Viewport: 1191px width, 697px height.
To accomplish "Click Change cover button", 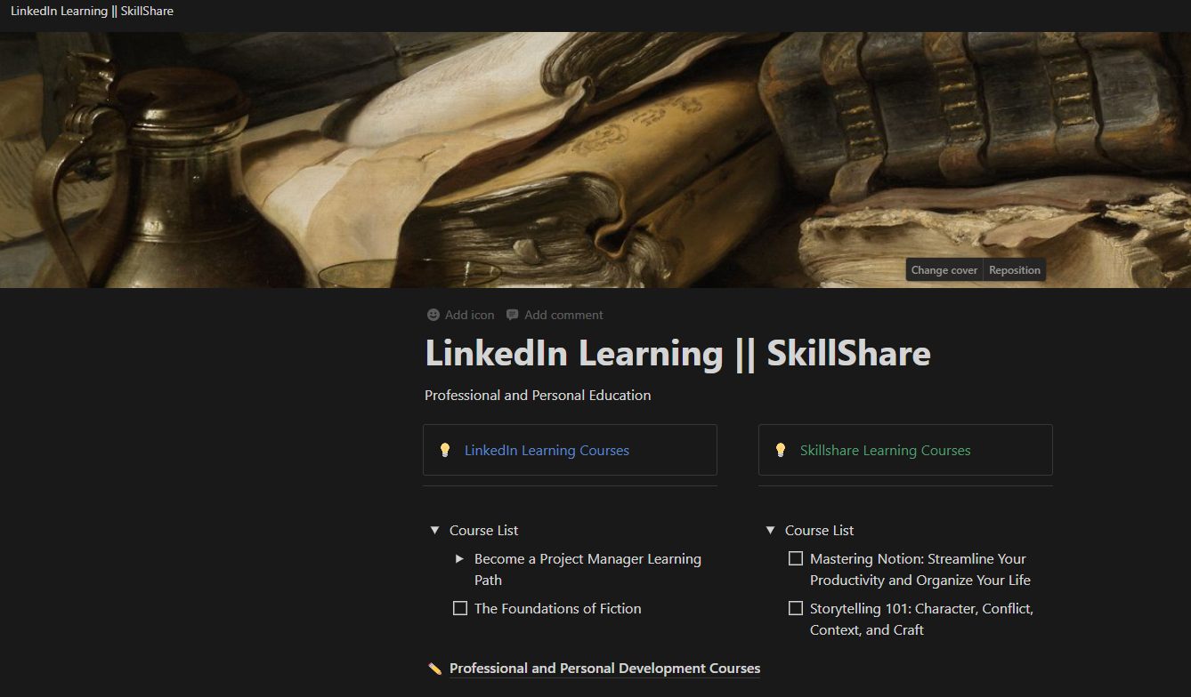I will click(944, 270).
